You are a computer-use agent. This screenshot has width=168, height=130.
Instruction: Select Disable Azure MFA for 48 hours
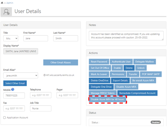107,99
